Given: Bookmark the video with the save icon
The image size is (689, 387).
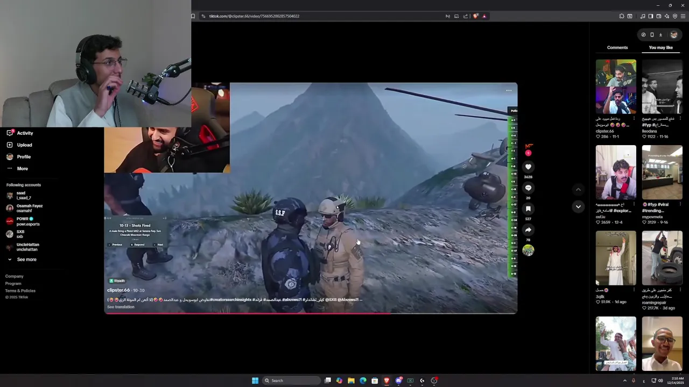Looking at the screenshot, I should click(528, 209).
